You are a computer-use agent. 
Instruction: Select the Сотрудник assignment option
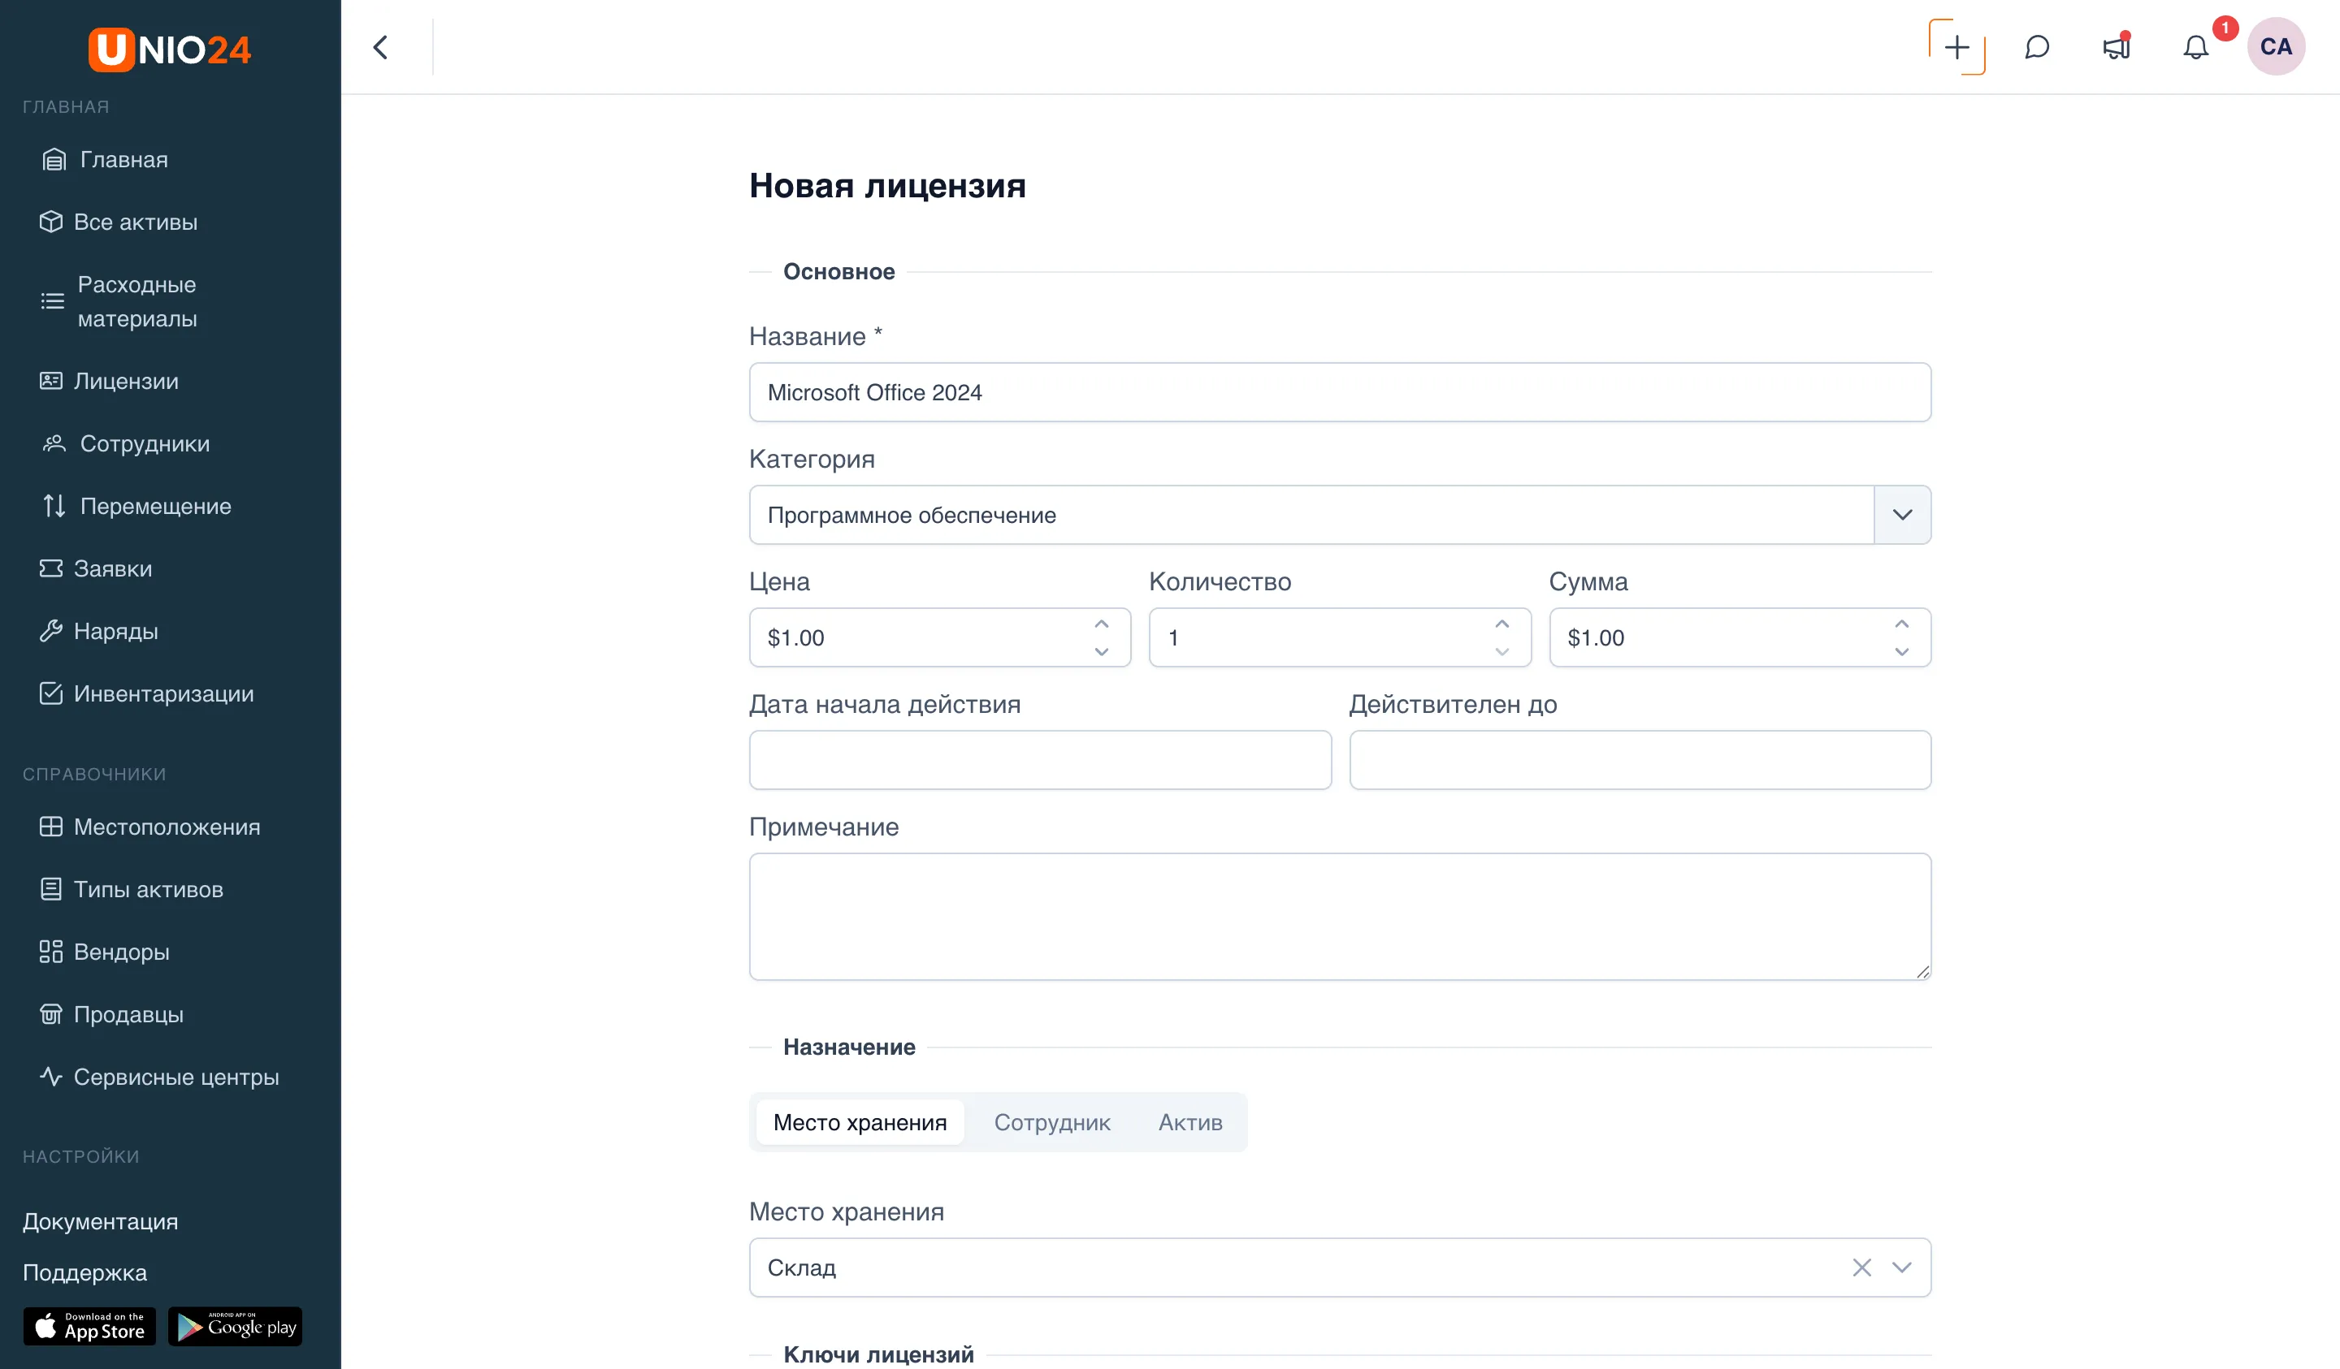[x=1052, y=1123]
